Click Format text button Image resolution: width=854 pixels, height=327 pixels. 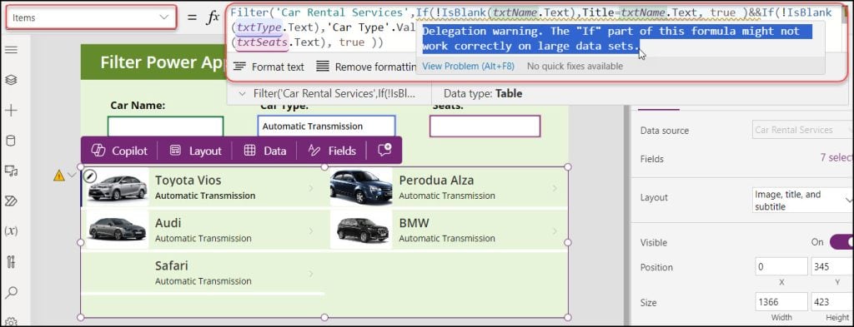pos(269,67)
